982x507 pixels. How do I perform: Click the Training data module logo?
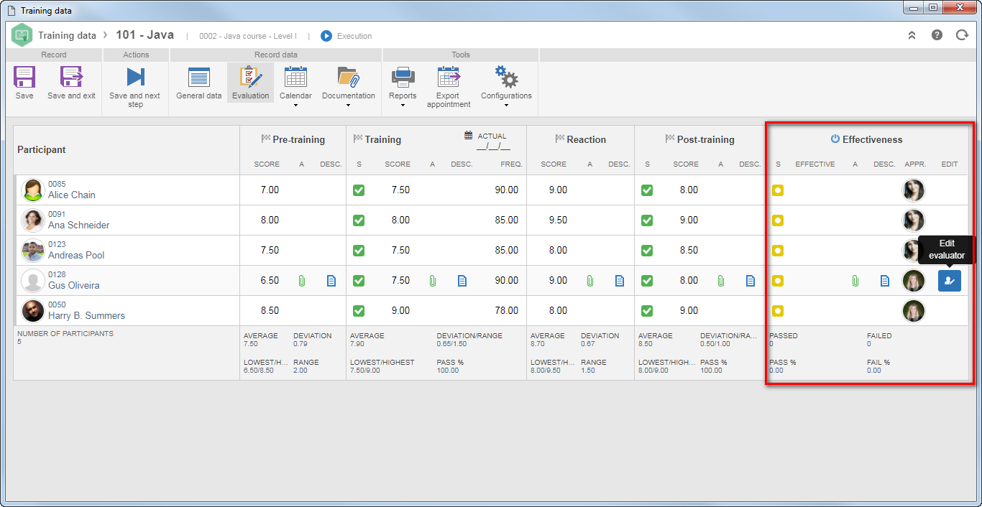[22, 35]
